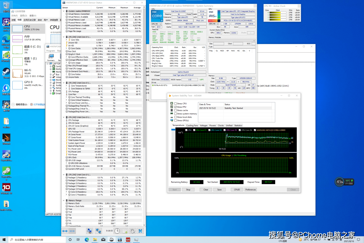Collapse the Memory Timings sensor group

(64, 200)
